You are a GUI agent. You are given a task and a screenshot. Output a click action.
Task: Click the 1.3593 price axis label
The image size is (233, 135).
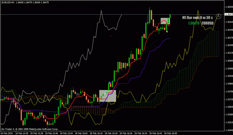(229, 76)
